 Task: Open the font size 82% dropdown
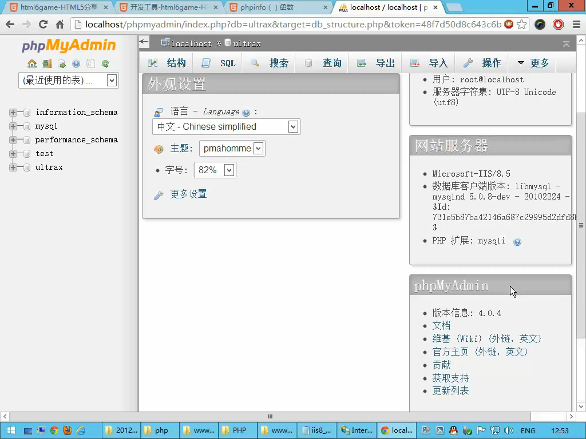click(215, 170)
